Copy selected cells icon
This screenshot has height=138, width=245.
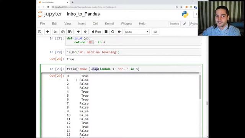tap(63, 32)
